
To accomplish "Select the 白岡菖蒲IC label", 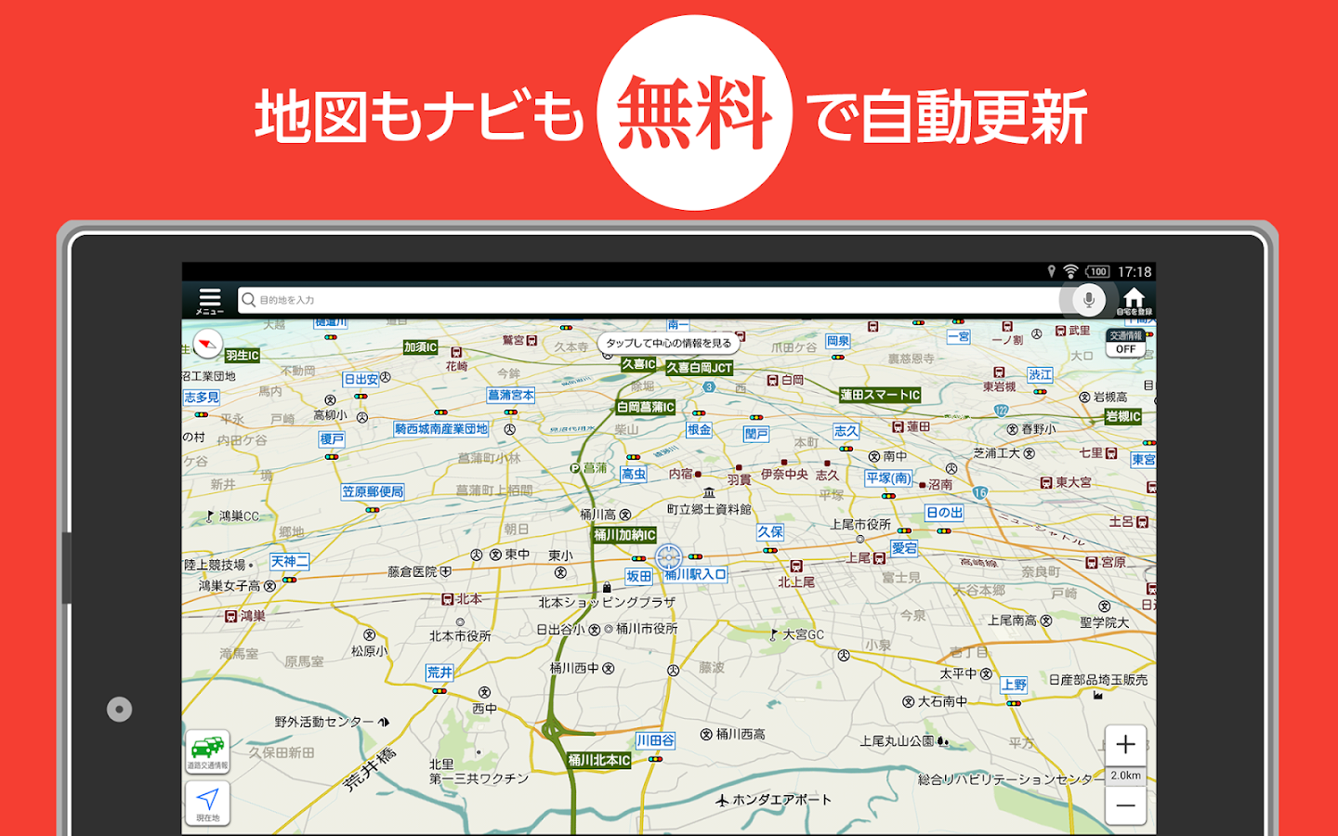I will (646, 407).
